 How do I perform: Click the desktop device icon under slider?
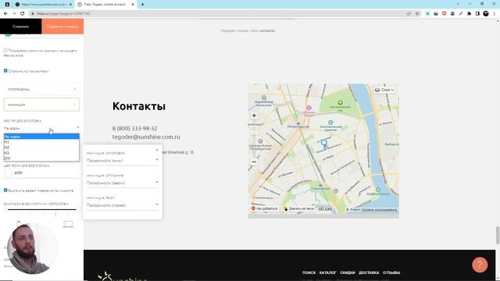[x=68, y=224]
